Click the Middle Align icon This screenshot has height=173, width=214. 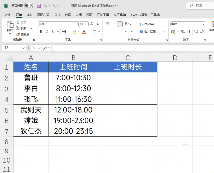pyautogui.click(x=114, y=24)
